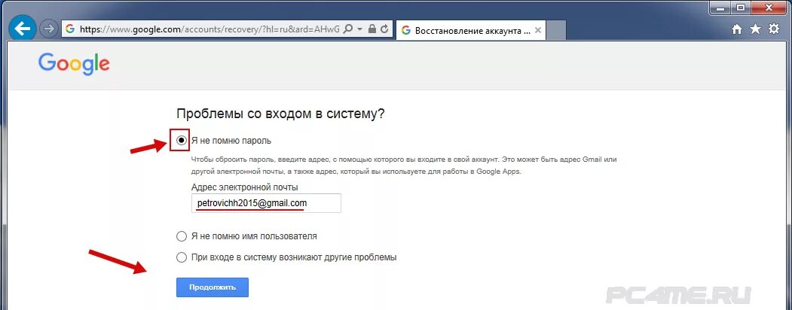
Task: Click the Google favicon in address bar
Action: click(69, 29)
